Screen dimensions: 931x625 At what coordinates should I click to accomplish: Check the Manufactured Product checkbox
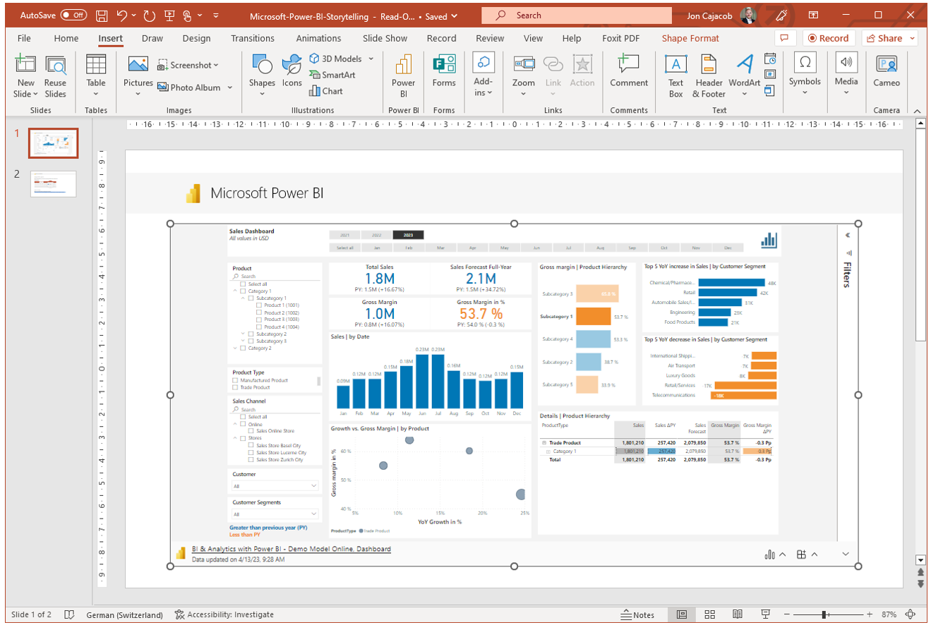pyautogui.click(x=236, y=380)
